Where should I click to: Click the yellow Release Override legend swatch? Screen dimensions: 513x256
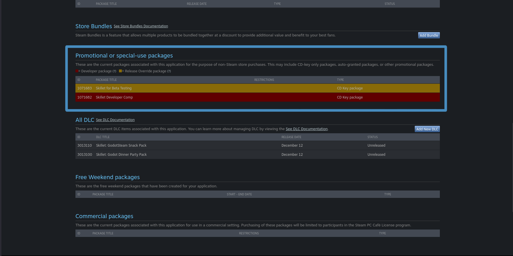click(120, 71)
